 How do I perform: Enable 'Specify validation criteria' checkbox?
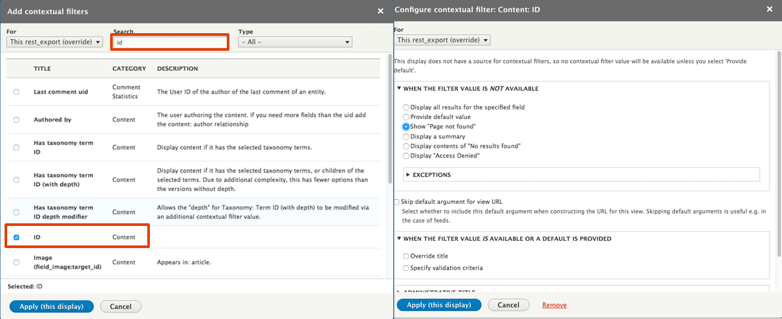point(407,268)
